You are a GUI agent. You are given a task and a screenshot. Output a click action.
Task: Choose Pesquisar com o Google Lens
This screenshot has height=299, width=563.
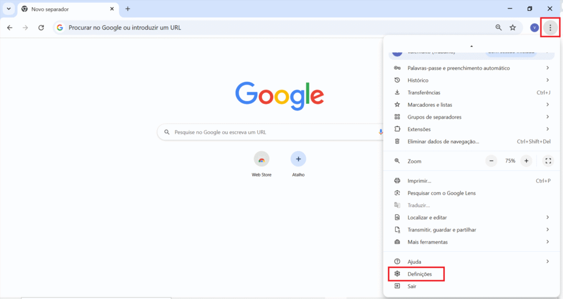(x=471, y=193)
